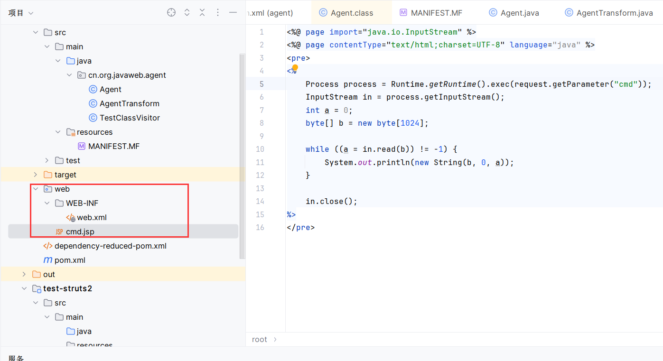Collapse the test-struts2 module

pos(24,288)
